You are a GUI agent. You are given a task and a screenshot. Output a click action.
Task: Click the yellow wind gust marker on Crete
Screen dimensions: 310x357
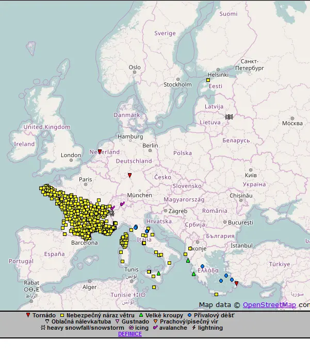coord(216,295)
